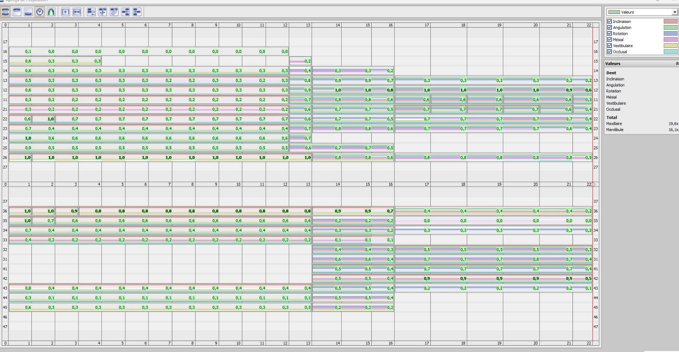Toggle the clock timing icon
Screen dimensions: 679x352
click(40, 12)
